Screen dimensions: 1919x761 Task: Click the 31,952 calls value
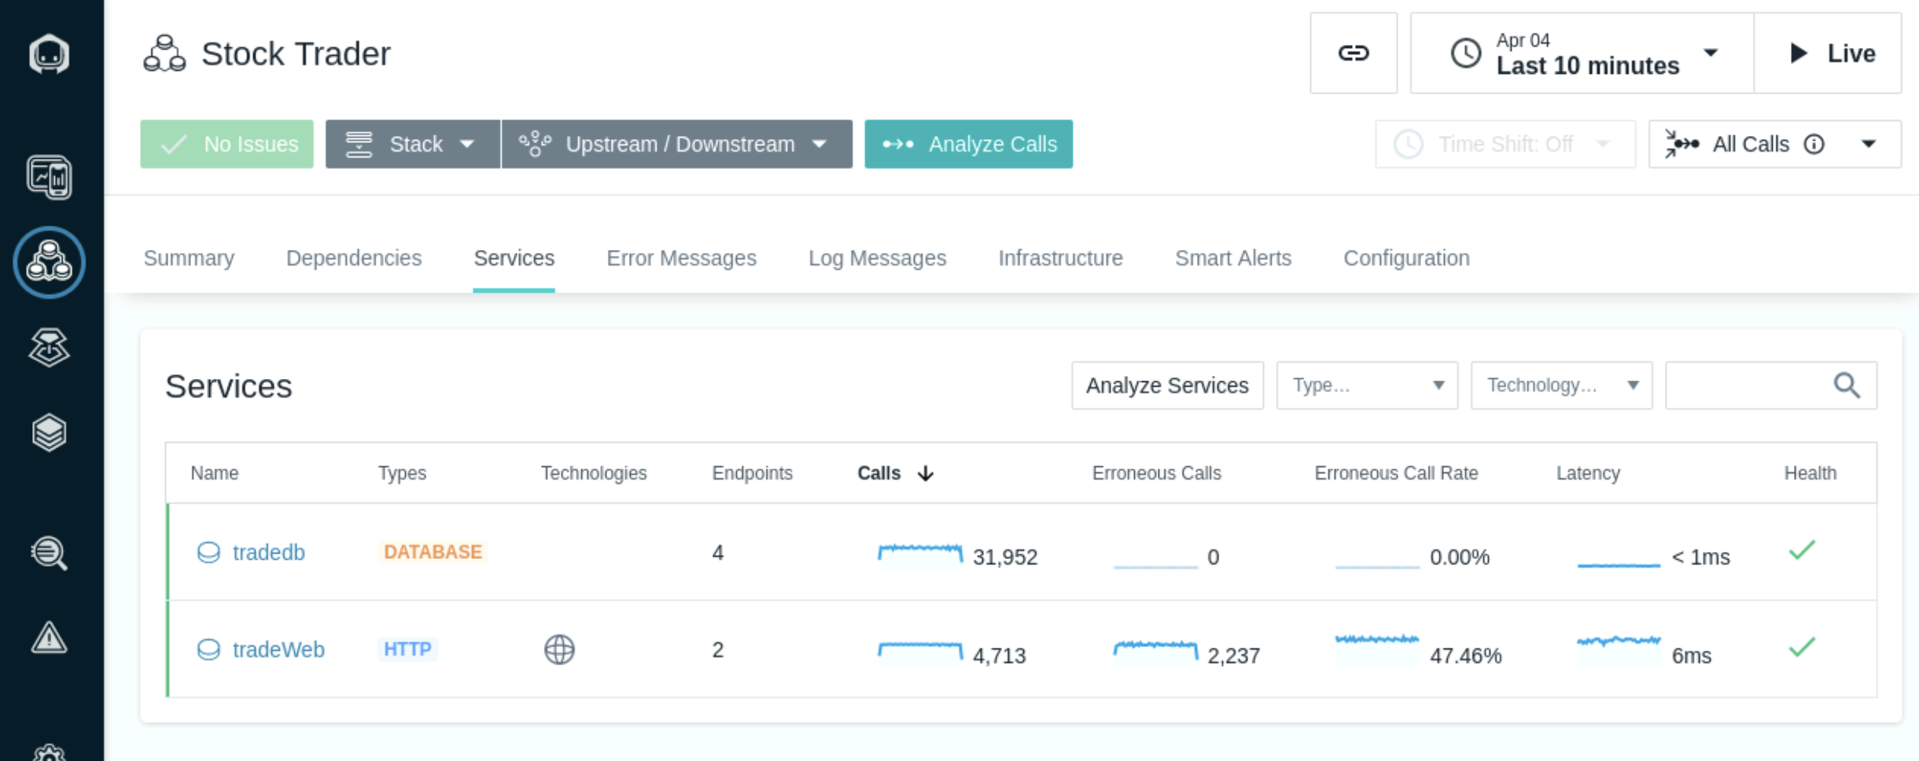coord(1005,557)
